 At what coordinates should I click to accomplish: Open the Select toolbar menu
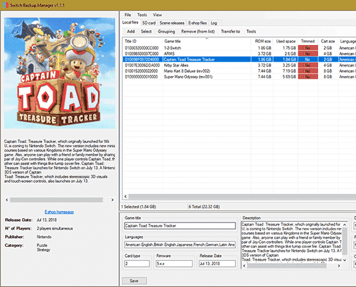146,31
